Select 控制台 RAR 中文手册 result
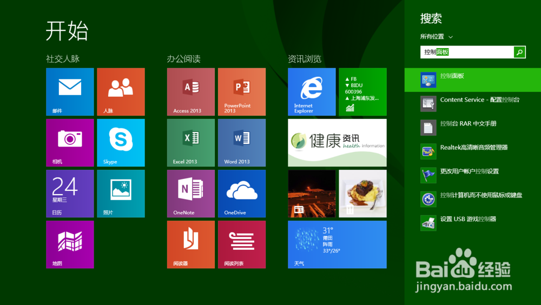The image size is (541, 305). (473, 127)
